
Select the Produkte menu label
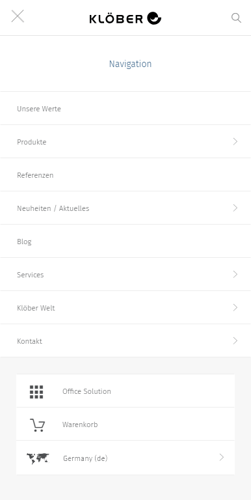pyautogui.click(x=31, y=142)
